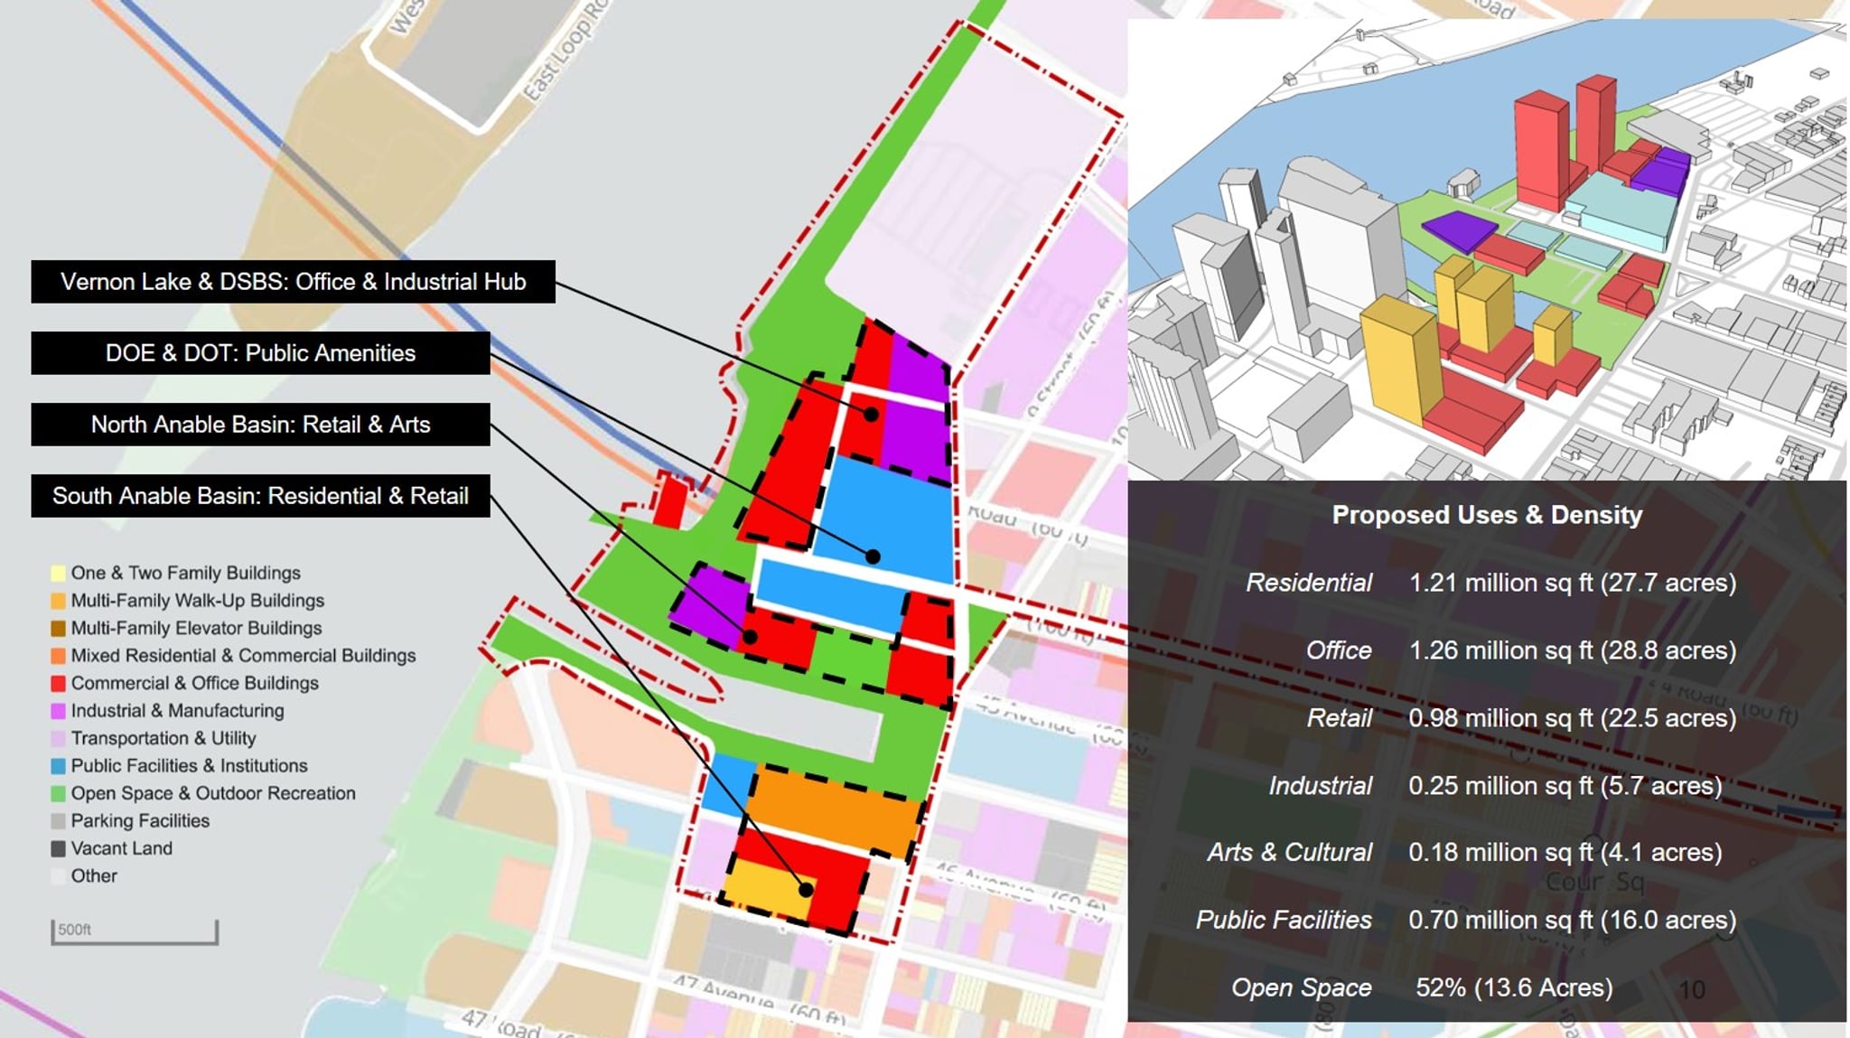Toggle the Transportation & Utility legend entry
The width and height of the screenshot is (1850, 1038).
(58, 738)
